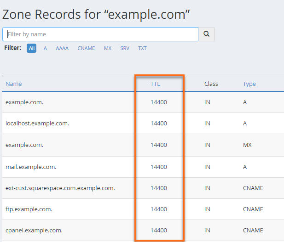
Task: Click the ext-cust.squarespace.com.example.com. record
Action: [60, 188]
